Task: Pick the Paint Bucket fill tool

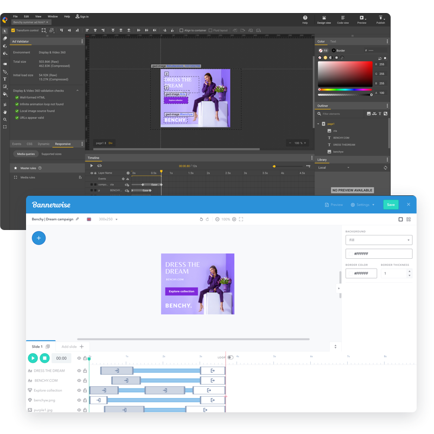Action: point(5,94)
